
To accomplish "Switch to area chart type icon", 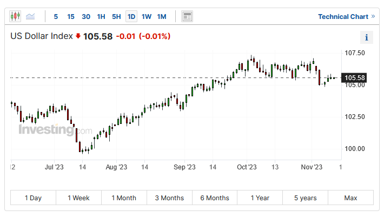I will [30, 16].
